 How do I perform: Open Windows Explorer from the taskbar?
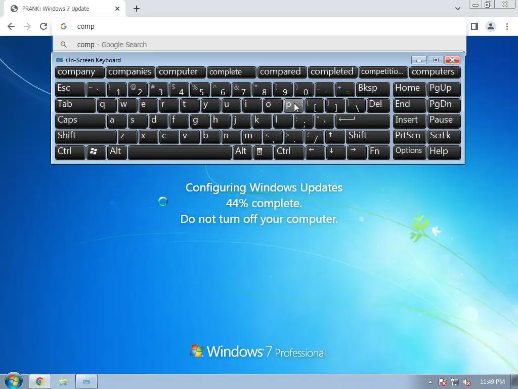63,382
